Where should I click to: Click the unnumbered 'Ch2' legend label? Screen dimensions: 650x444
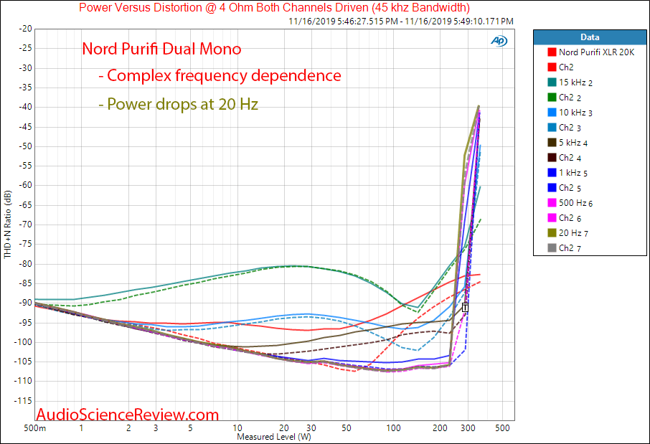pos(566,67)
